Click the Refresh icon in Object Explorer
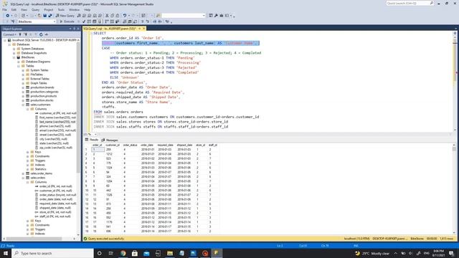Viewport: 459px width, 258px height. click(x=41, y=34)
